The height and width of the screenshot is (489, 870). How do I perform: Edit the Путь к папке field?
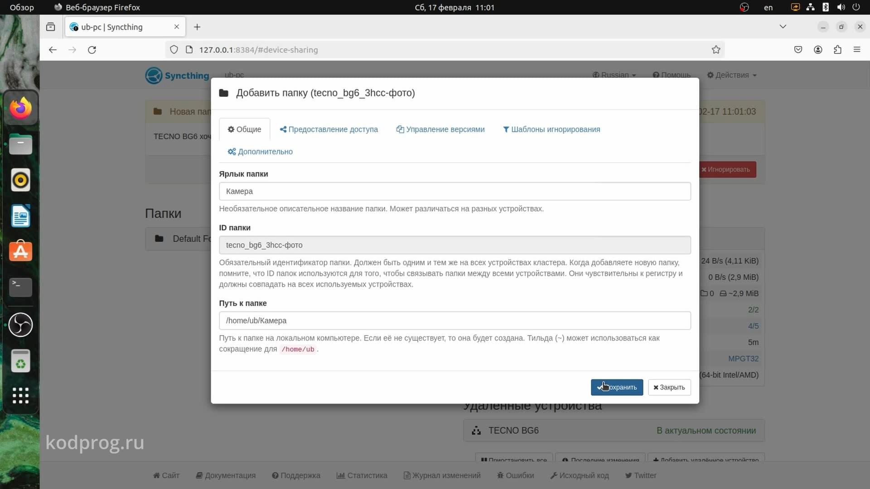(x=454, y=321)
